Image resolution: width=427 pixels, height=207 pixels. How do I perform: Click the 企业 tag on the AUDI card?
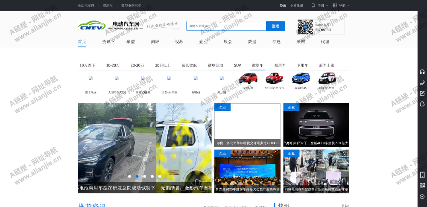point(291,107)
